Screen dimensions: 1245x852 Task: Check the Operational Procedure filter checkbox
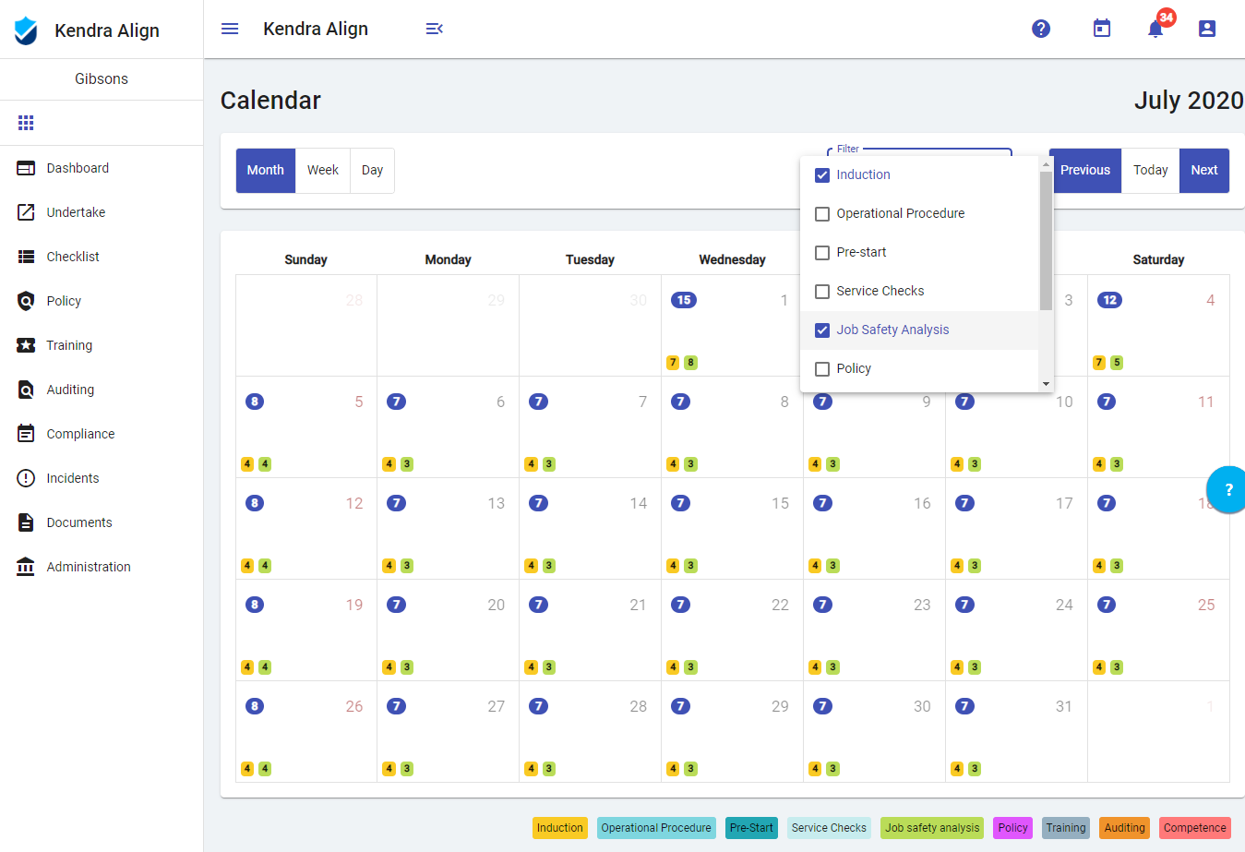pos(822,214)
